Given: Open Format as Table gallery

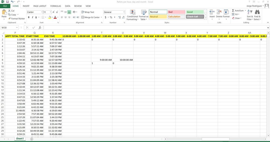Looking at the screenshot, I should (144, 15).
